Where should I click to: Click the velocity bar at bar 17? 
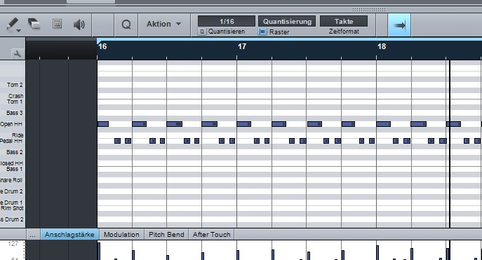[x=238, y=255]
